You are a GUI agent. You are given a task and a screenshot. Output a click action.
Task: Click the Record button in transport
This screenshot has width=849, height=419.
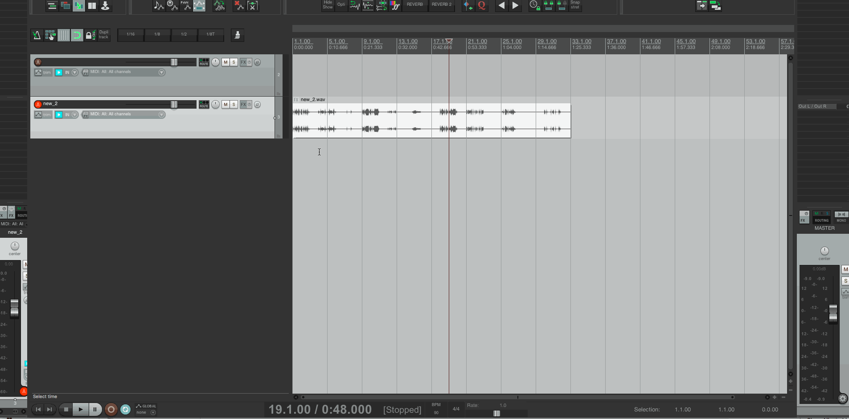click(111, 410)
